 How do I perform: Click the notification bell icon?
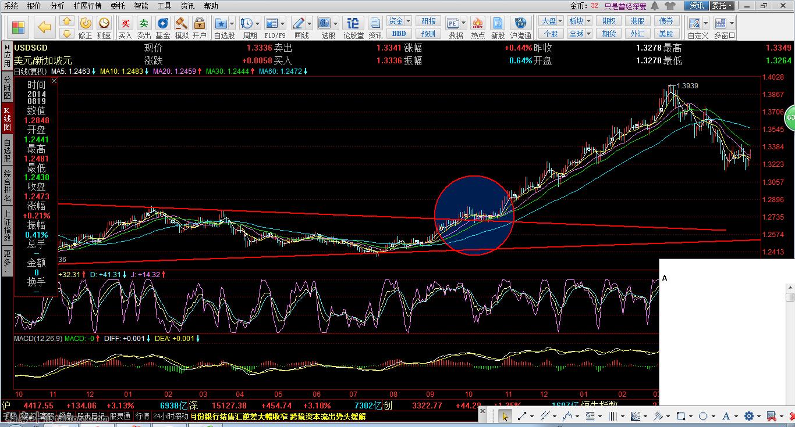click(655, 6)
